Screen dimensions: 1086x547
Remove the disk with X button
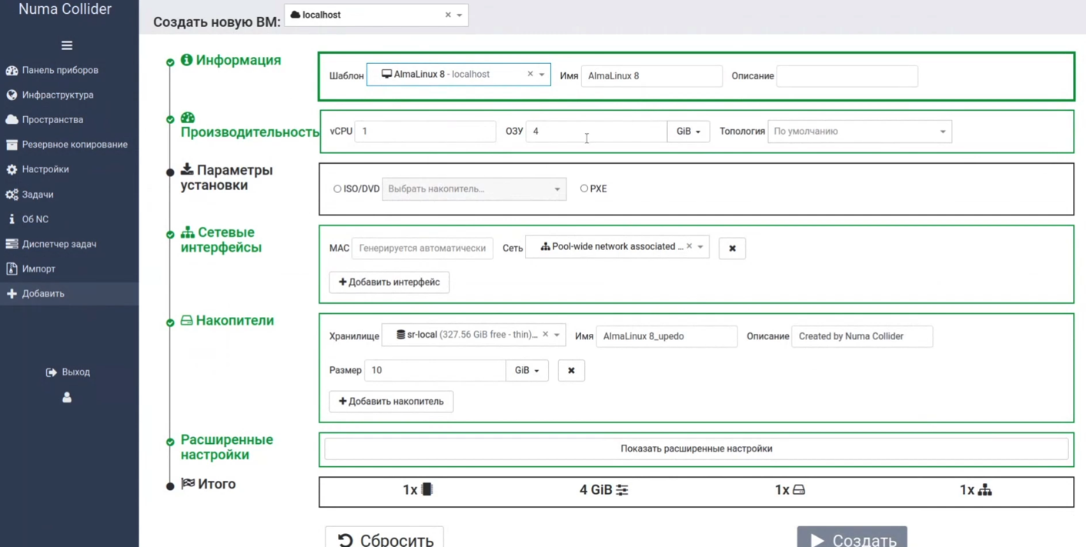(571, 371)
